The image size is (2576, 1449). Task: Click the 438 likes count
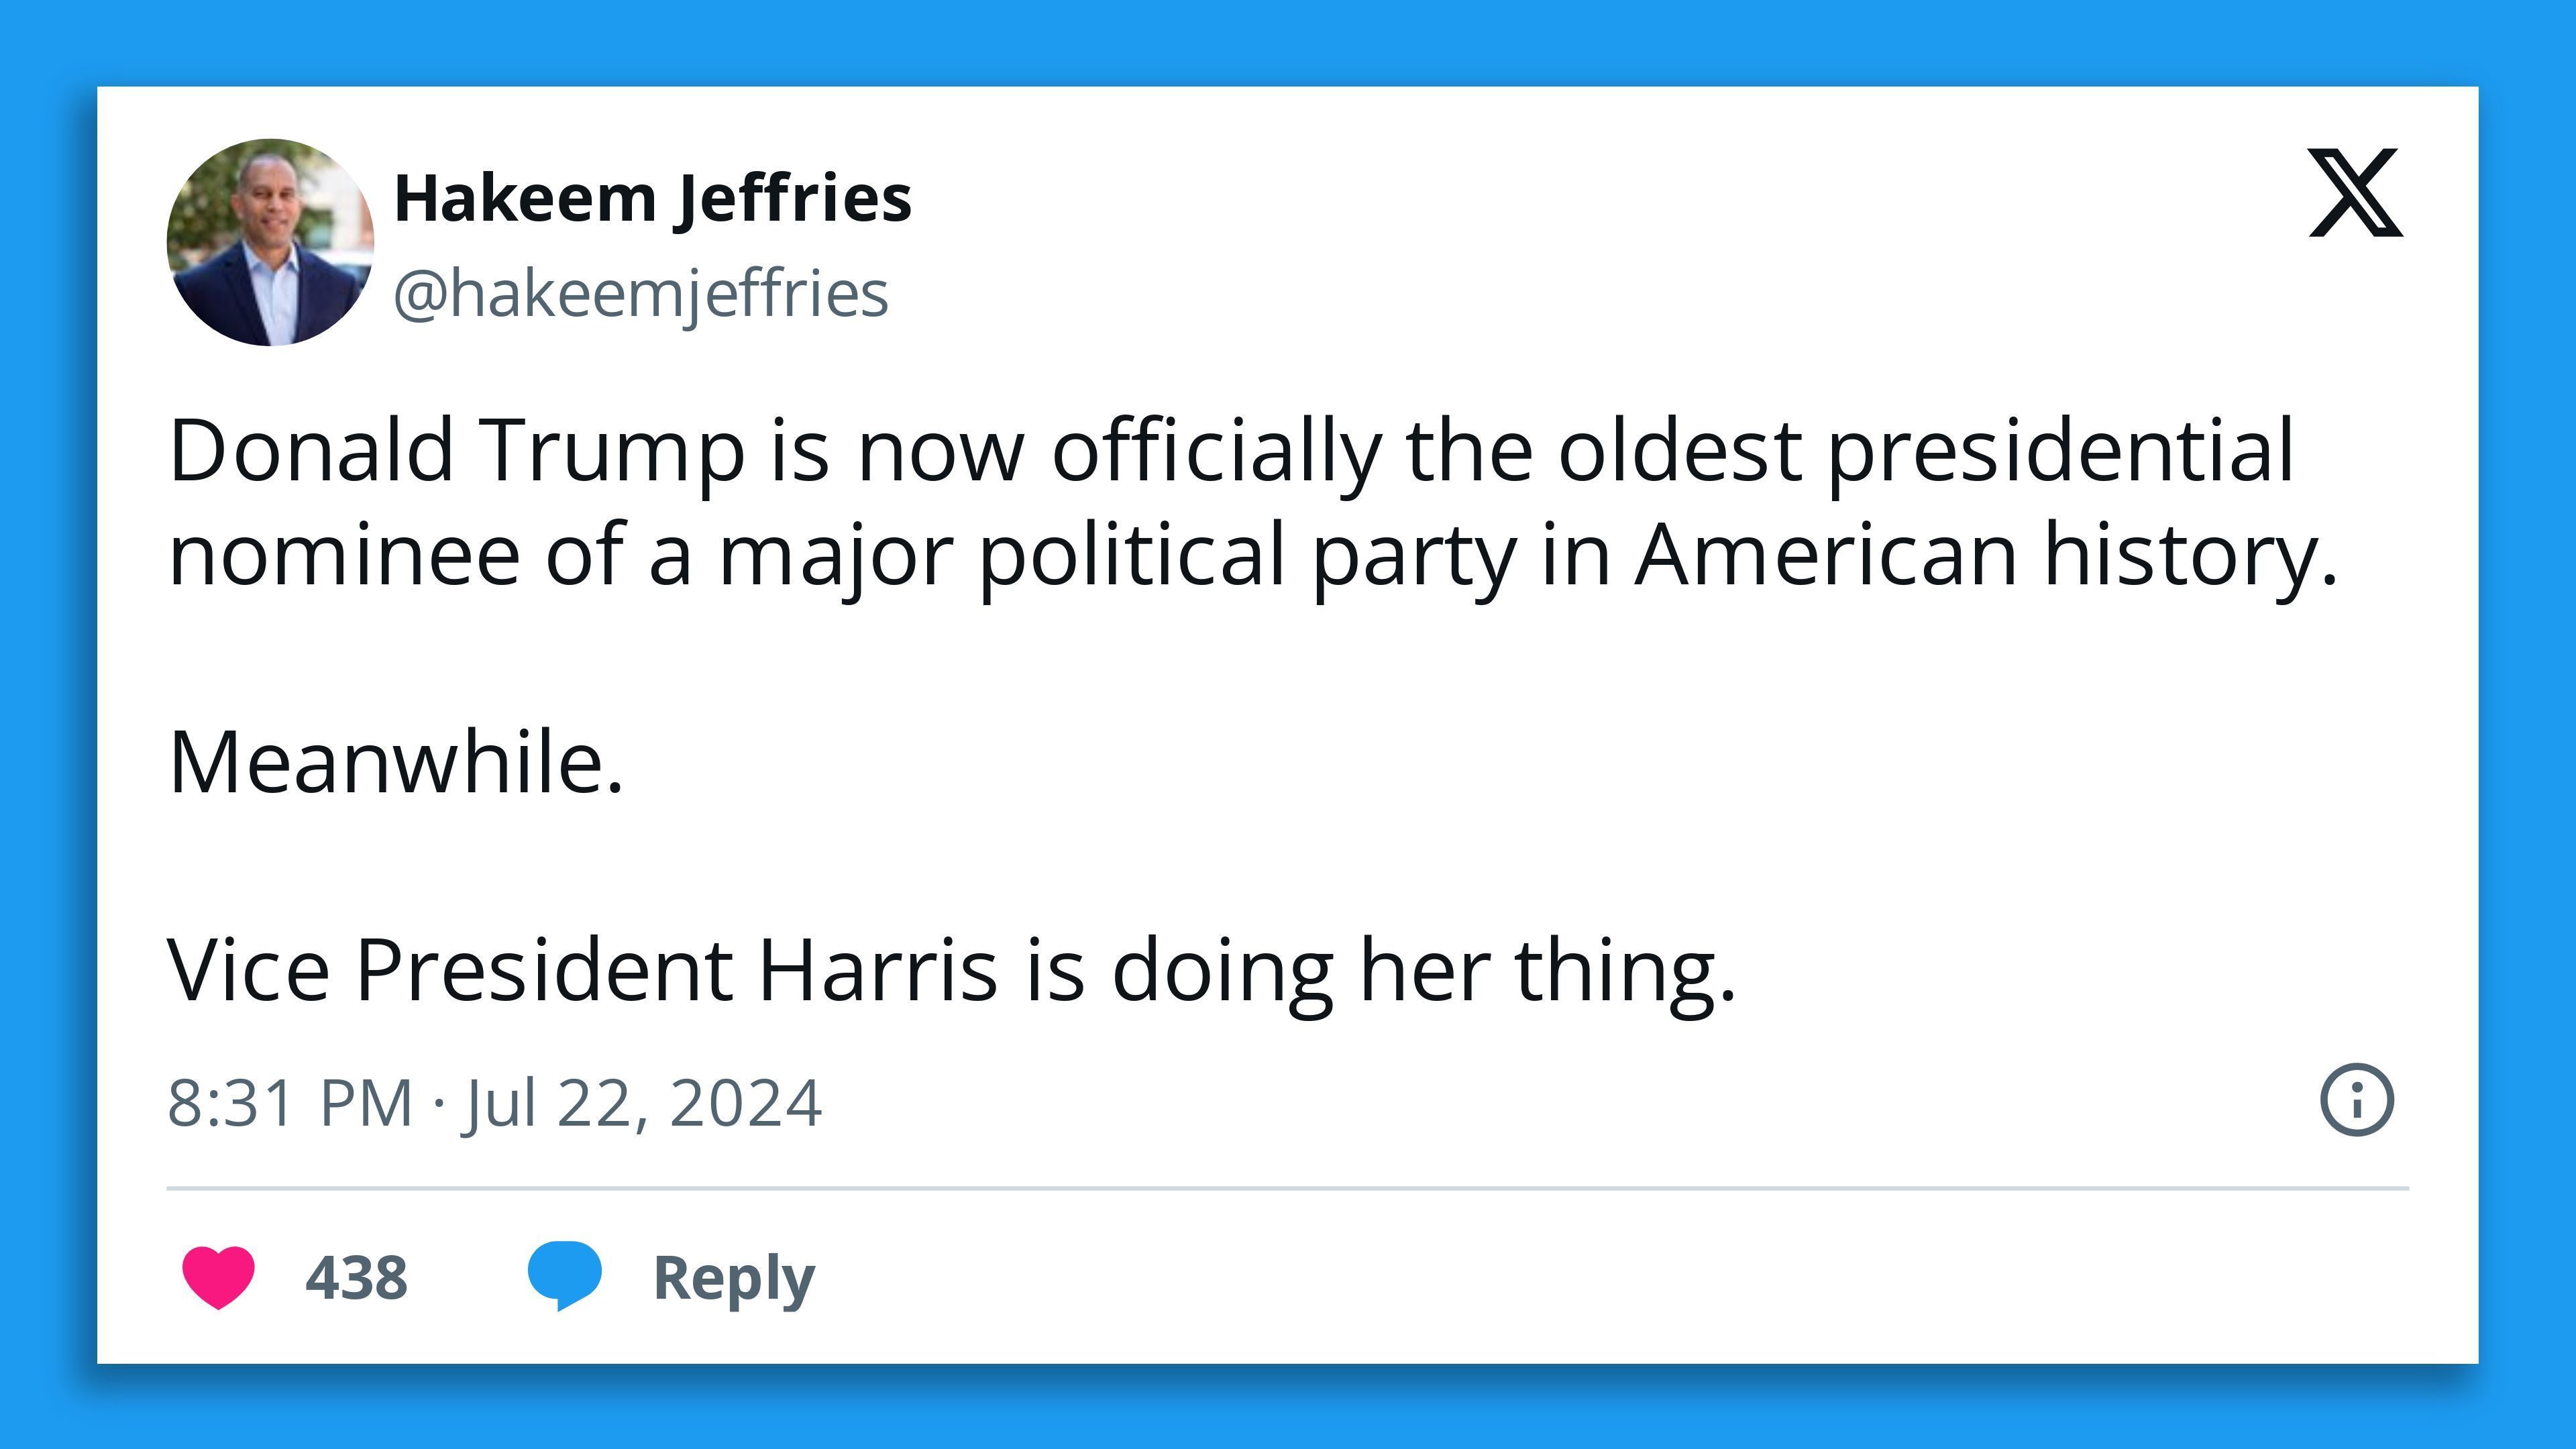pos(357,1276)
